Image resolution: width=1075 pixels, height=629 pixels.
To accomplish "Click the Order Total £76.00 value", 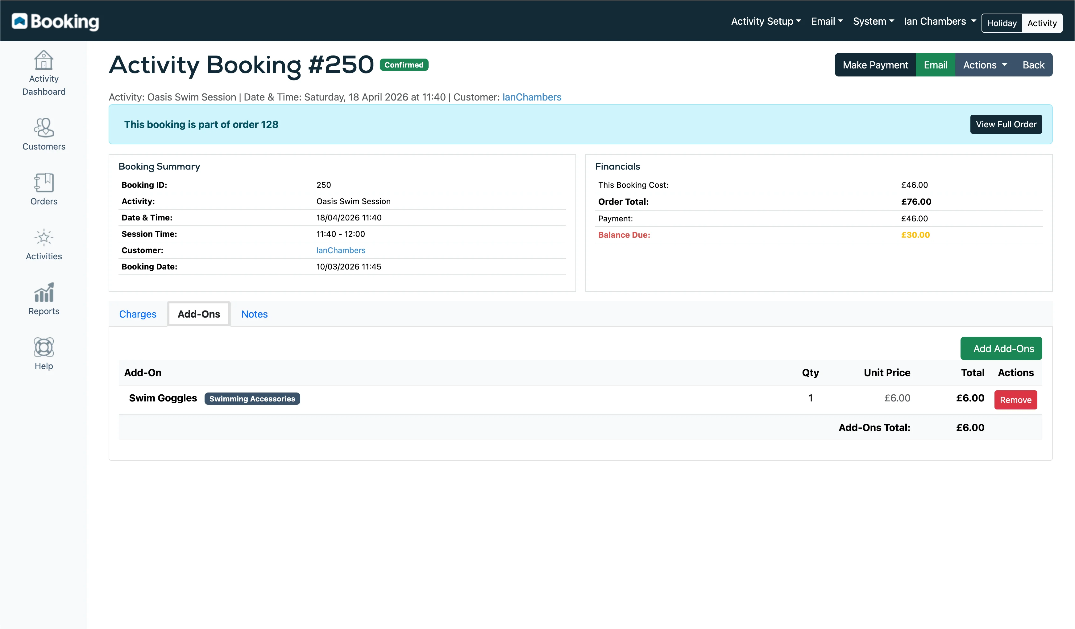I will 916,202.
